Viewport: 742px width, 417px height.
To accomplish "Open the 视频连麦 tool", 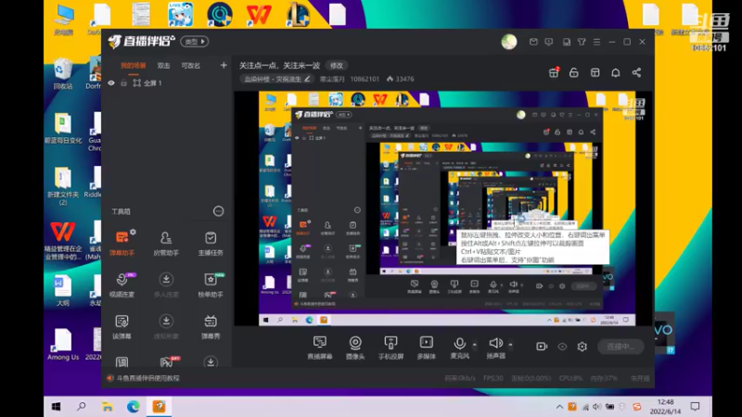I will tap(122, 284).
